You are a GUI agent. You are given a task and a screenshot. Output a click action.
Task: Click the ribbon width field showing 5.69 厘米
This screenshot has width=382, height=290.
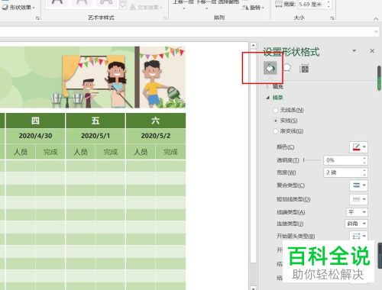312,5
